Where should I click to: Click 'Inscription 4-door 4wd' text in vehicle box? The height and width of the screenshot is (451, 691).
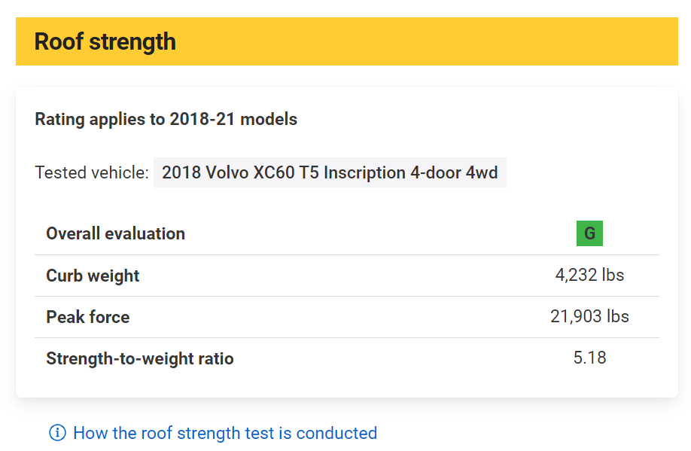411,172
